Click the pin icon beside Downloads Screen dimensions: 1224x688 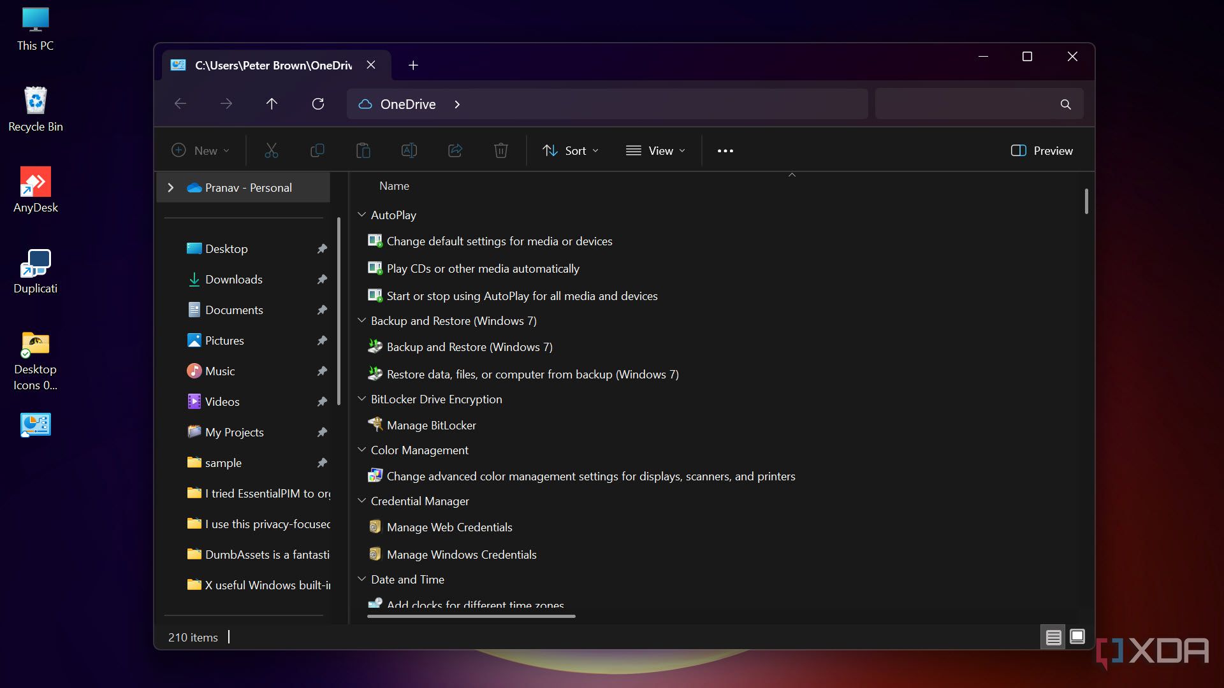tap(322, 280)
